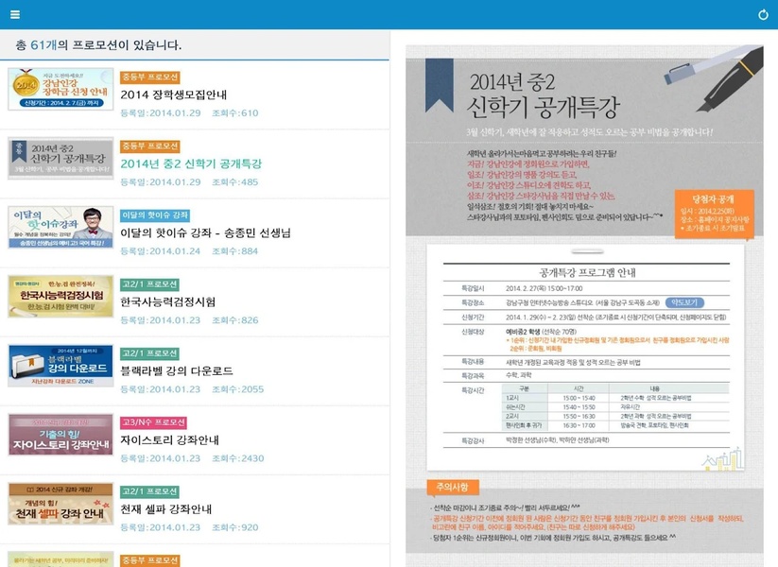Open the hamburger menu icon
The height and width of the screenshot is (567, 778).
(15, 14)
